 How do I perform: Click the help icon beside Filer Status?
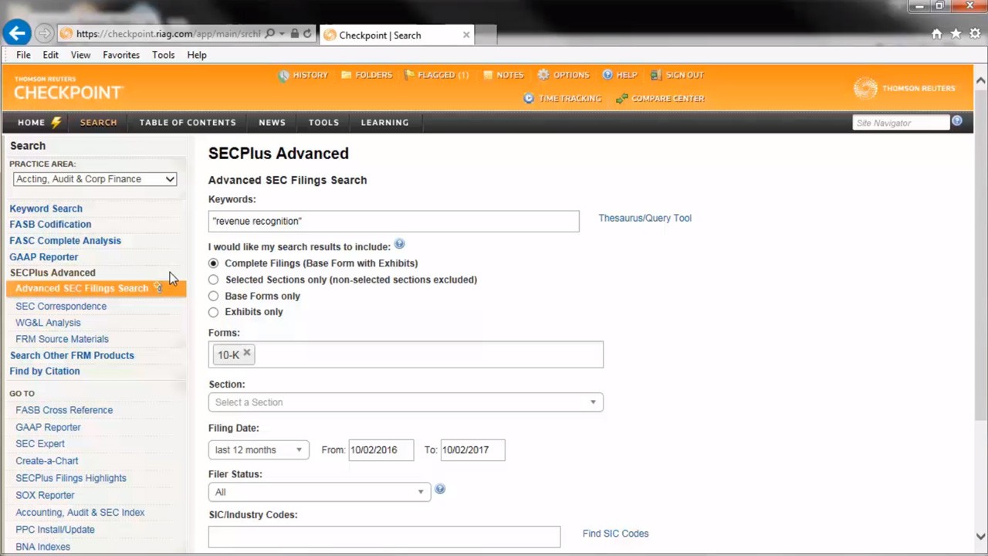[x=440, y=490]
